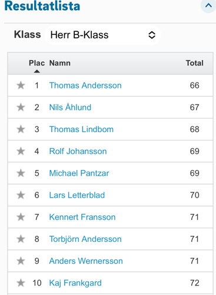This screenshot has height=295, width=216.
Task: Click star icon beside Kaj Frankgard
Action: 21,283
